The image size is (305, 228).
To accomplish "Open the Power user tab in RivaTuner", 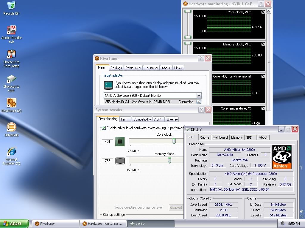I will pos(133,68).
